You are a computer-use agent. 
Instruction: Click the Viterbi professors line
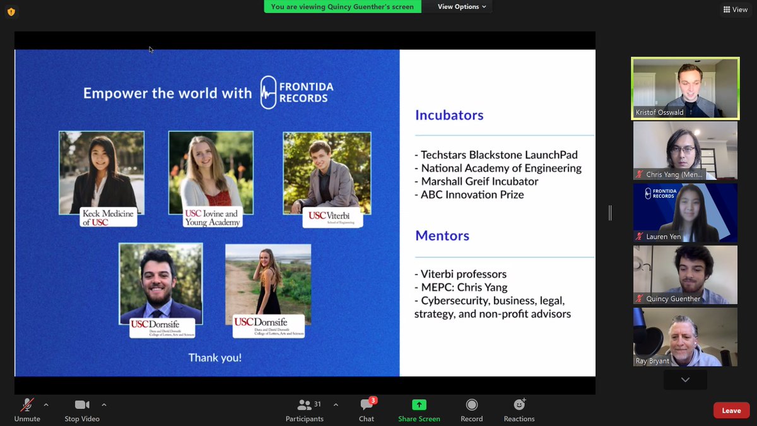coord(461,274)
